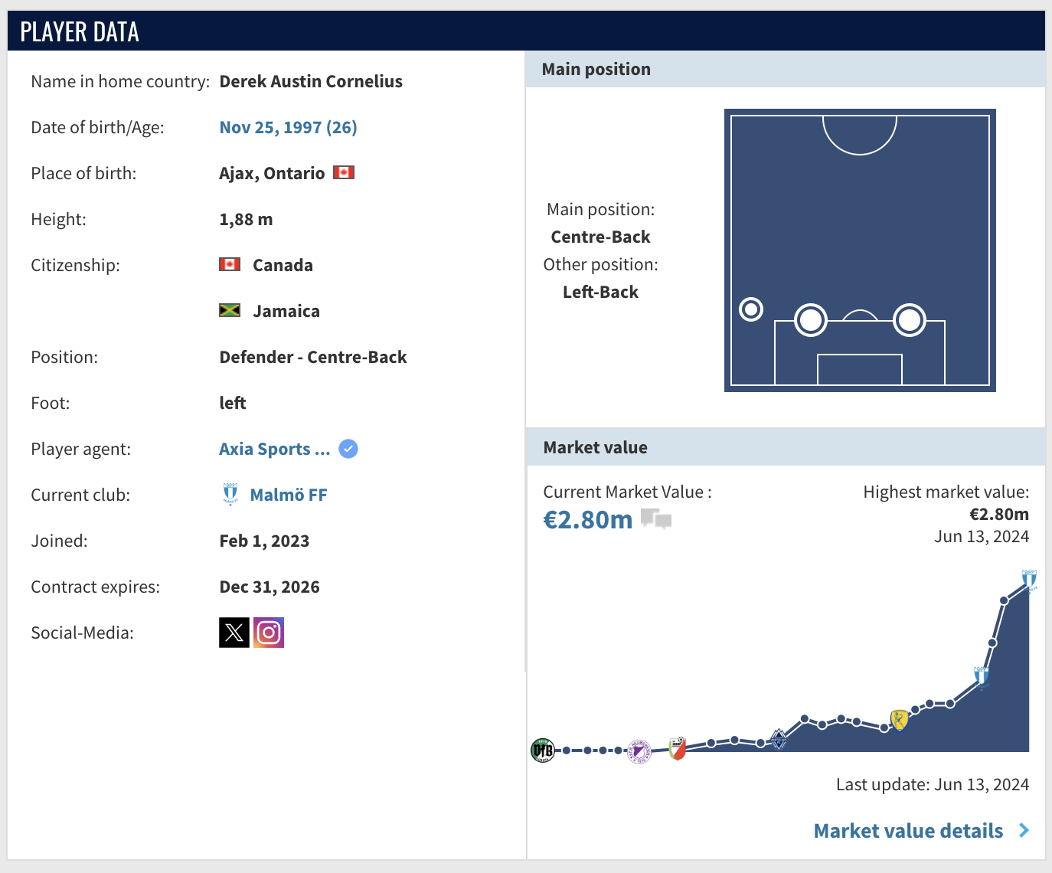The width and height of the screenshot is (1052, 873).
Task: Open the Axia Sports agent link
Action: pos(274,450)
